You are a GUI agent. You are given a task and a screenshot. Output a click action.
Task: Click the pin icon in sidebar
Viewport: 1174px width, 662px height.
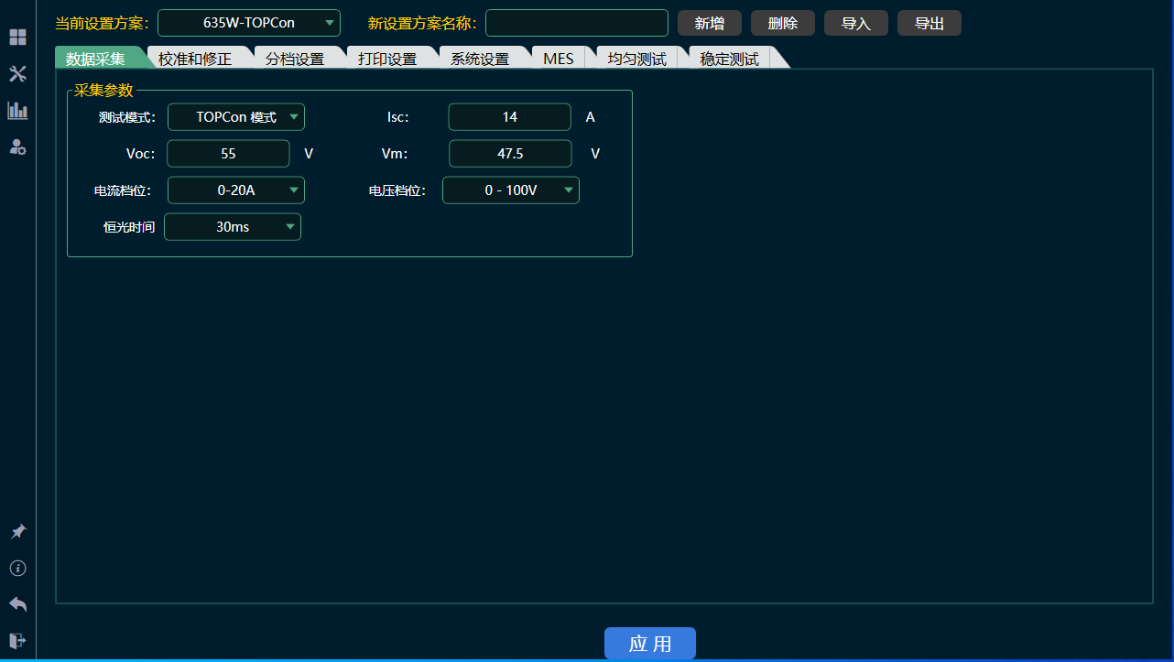click(x=17, y=531)
